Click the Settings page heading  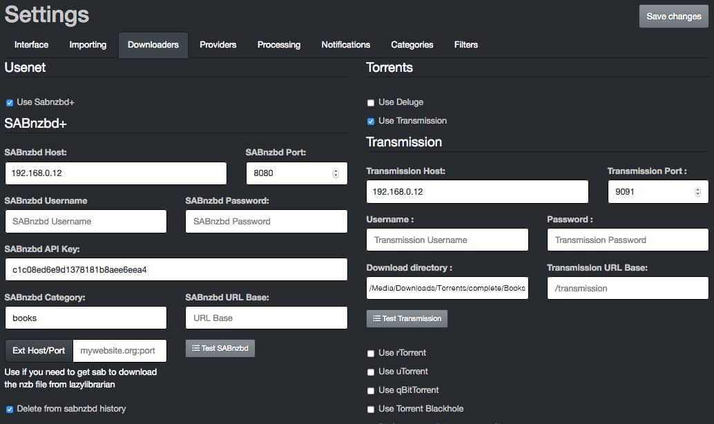click(x=47, y=15)
